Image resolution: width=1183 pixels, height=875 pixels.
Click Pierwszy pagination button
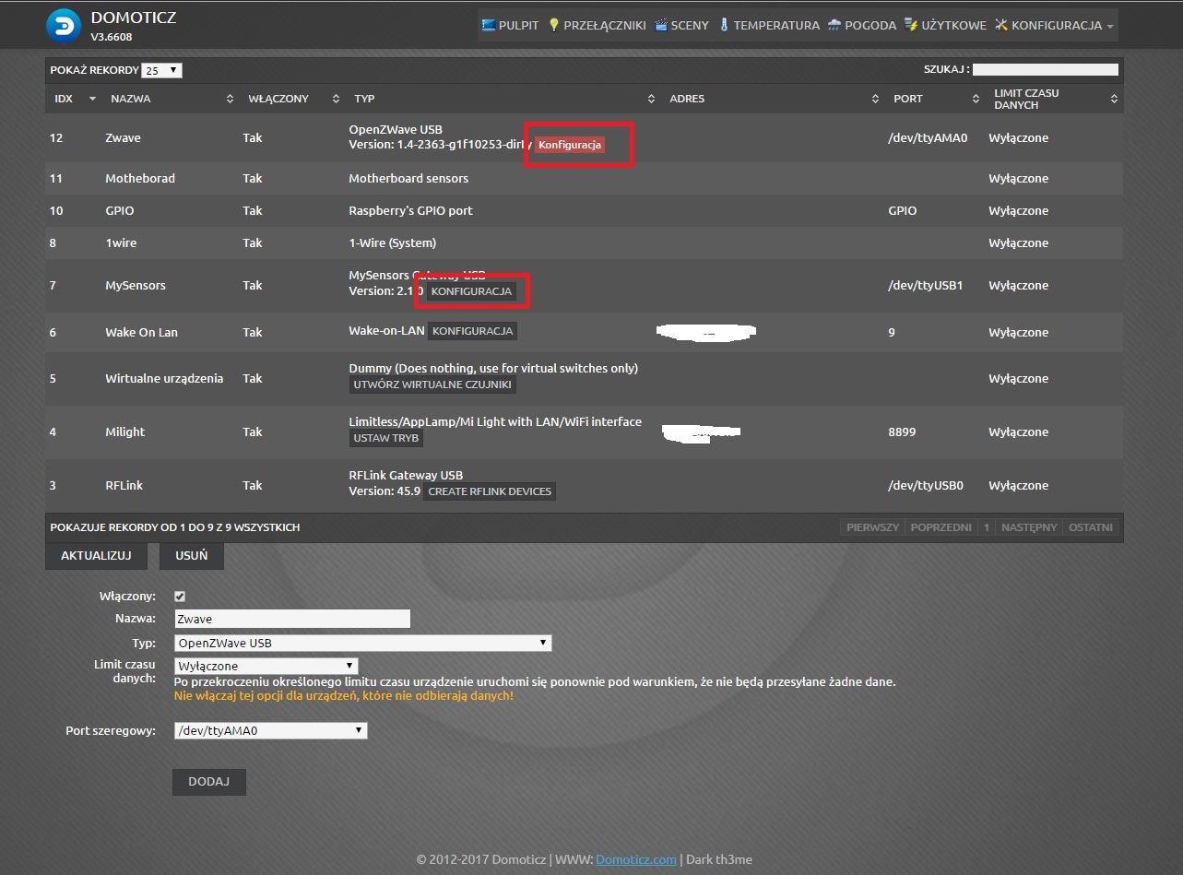tap(872, 527)
